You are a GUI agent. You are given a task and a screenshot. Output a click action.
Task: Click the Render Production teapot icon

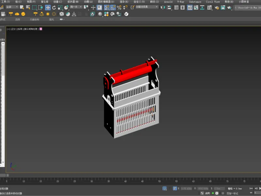(229, 8)
